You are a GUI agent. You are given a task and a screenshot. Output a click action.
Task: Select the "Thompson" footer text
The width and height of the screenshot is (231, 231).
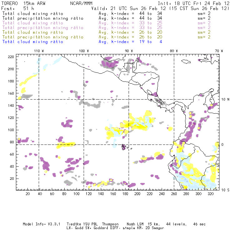point(110,224)
